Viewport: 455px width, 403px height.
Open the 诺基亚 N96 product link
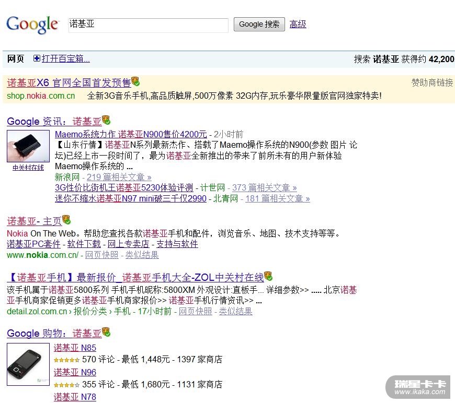point(75,372)
